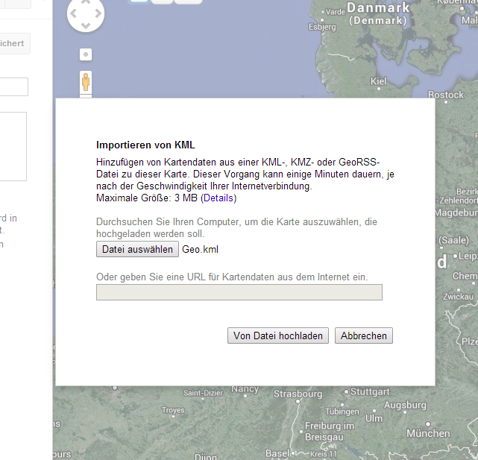This screenshot has height=460, width=478.
Task: Click the Denmark country label on map
Action: [x=379, y=8]
